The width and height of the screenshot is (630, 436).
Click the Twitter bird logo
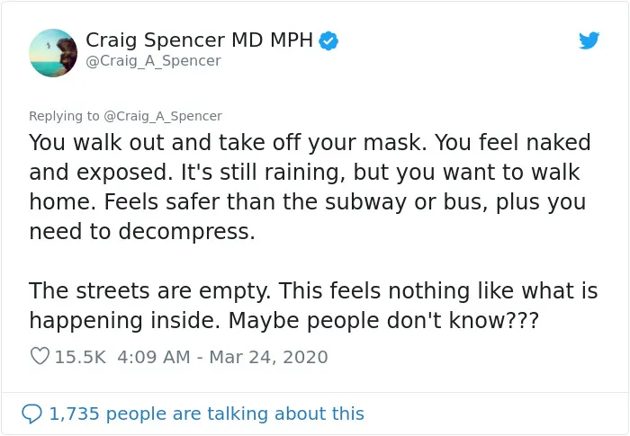click(x=589, y=40)
